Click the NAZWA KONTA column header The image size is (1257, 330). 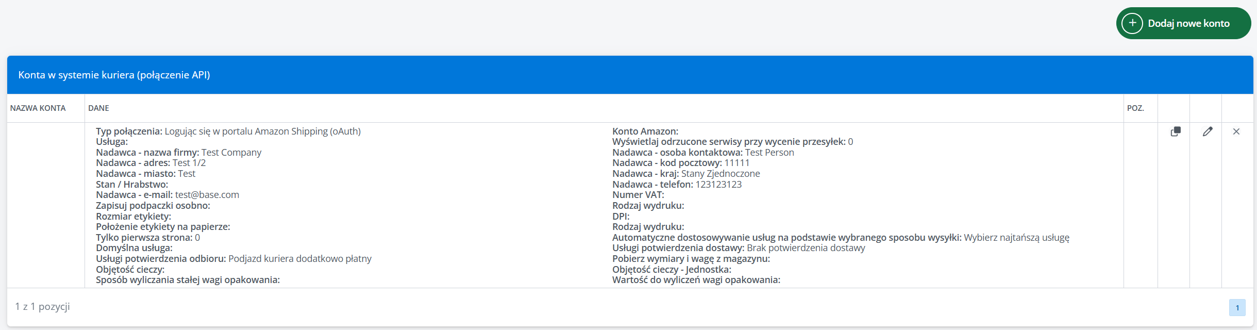[x=38, y=108]
